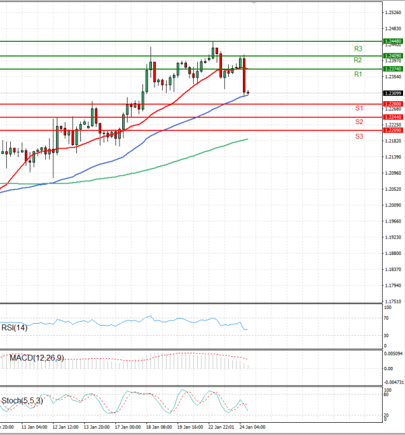Click the 1.20520 price axis value
405x435 pixels.
[x=394, y=190]
